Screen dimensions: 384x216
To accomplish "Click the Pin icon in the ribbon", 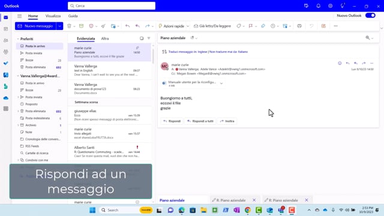I will point(263,26).
